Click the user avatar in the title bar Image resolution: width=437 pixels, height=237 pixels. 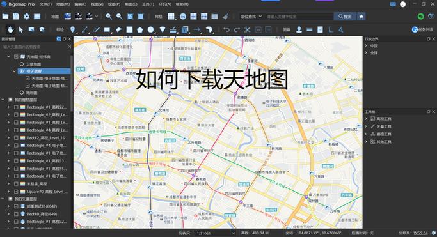(402, 4)
